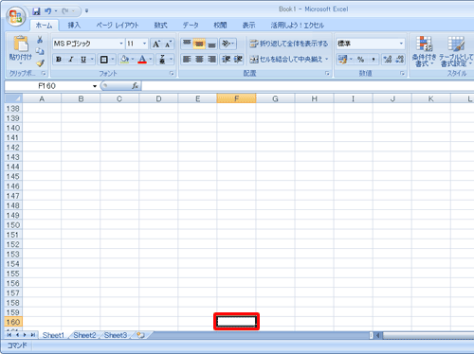This screenshot has width=474, height=354.
Task: Select the column G header
Action: (x=275, y=98)
